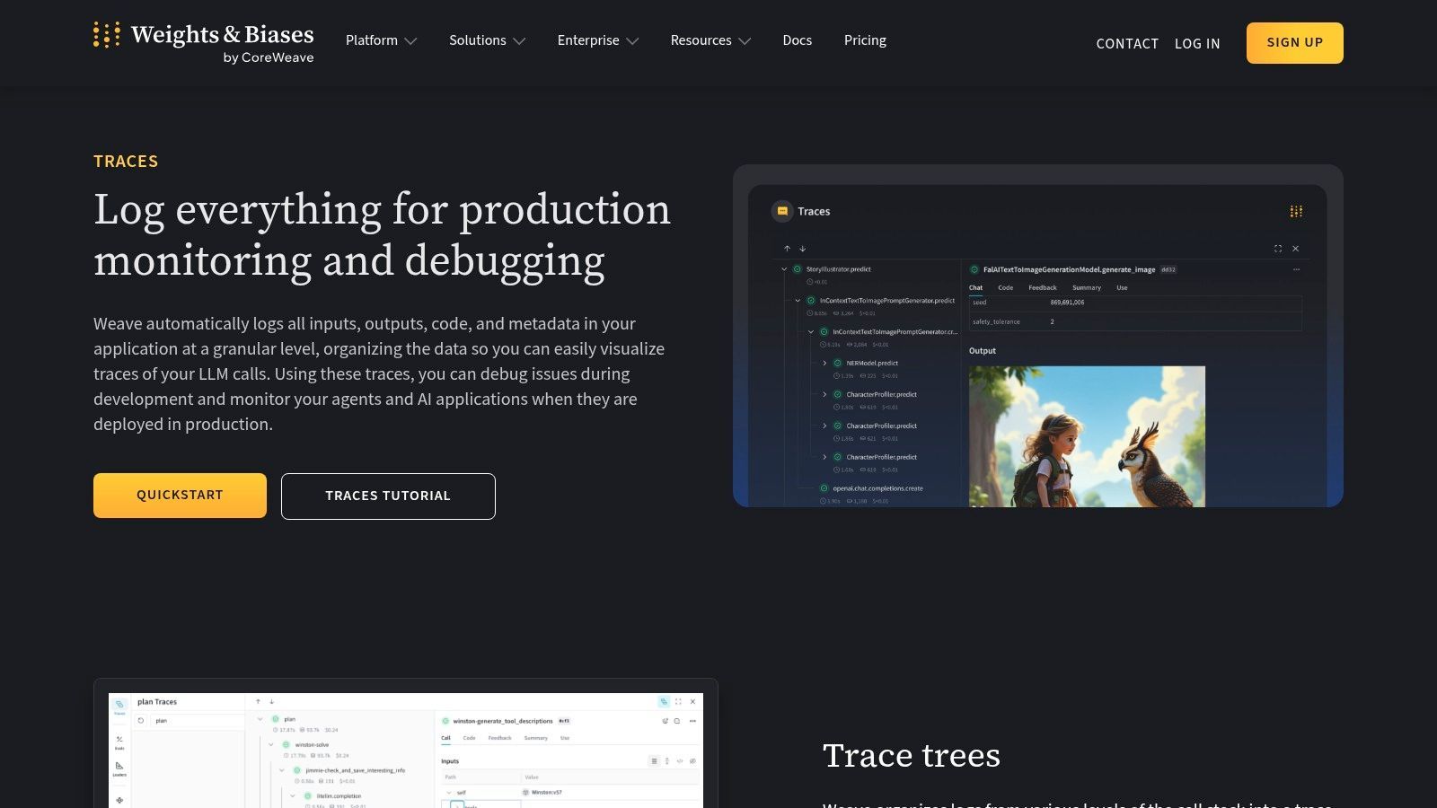Click the green icon beside winston-generate_tool_descriptions

click(x=445, y=721)
